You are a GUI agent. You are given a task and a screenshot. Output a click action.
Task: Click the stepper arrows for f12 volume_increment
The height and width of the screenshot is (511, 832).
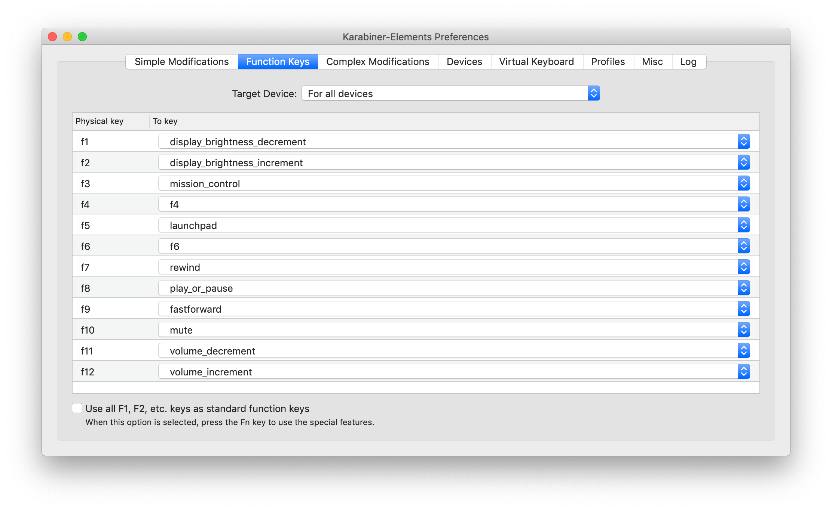pos(744,372)
